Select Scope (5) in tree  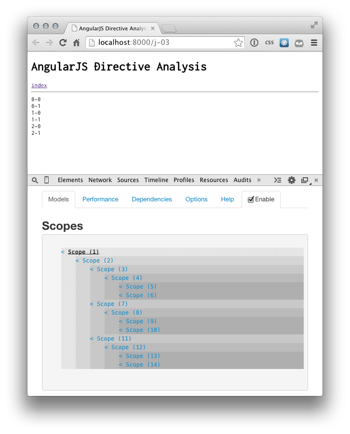click(141, 287)
